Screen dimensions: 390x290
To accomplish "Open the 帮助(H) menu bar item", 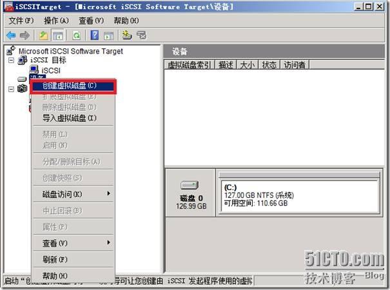I will pyautogui.click(x=126, y=21).
